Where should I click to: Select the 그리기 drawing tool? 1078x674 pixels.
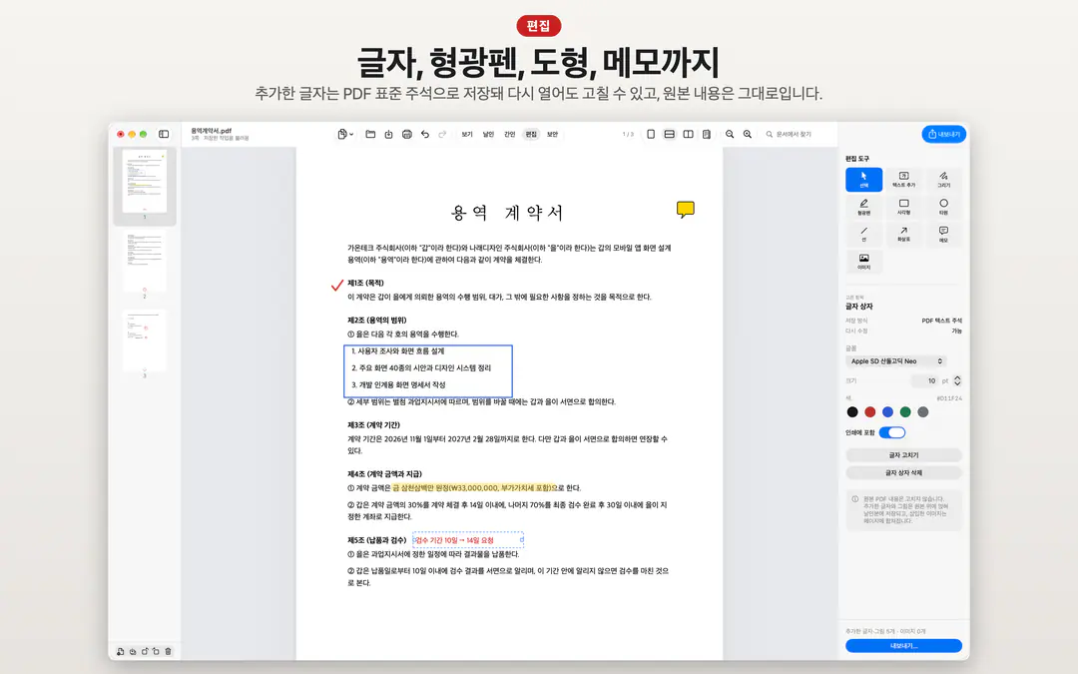[x=944, y=180]
